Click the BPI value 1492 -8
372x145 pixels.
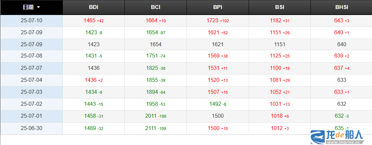218,104
